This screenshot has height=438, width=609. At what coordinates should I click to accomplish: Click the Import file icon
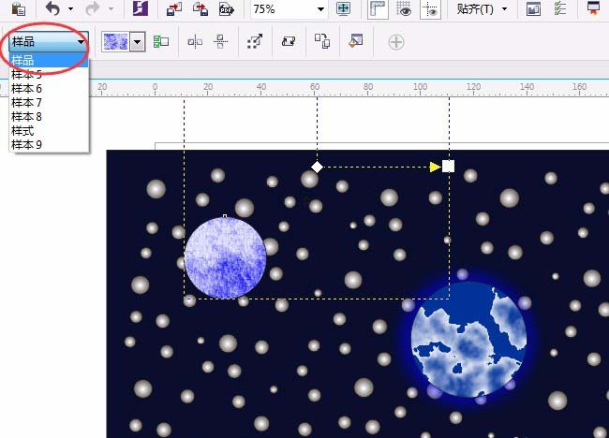click(174, 8)
